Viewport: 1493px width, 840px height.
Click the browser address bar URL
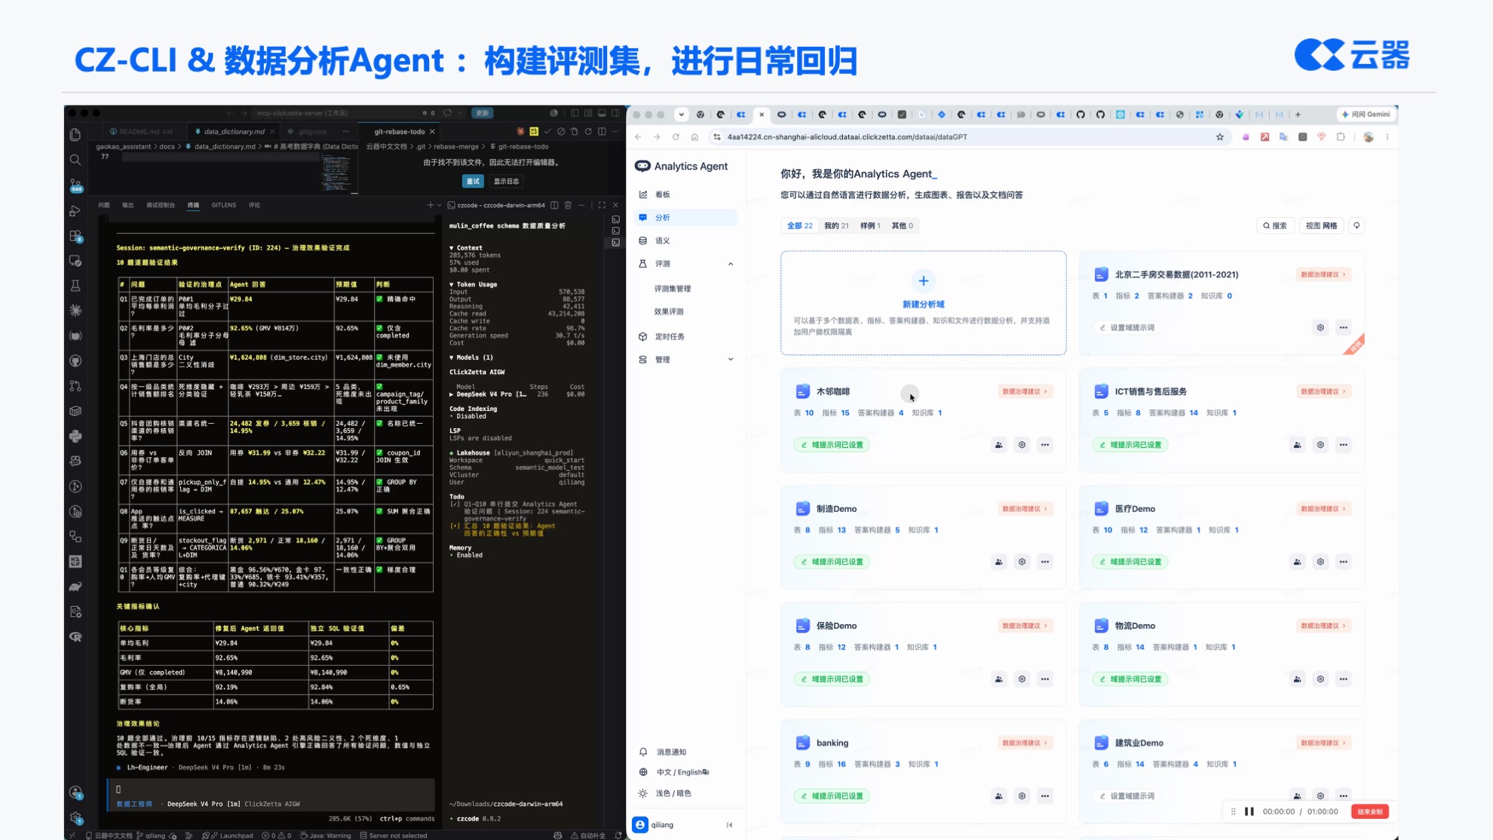(847, 137)
